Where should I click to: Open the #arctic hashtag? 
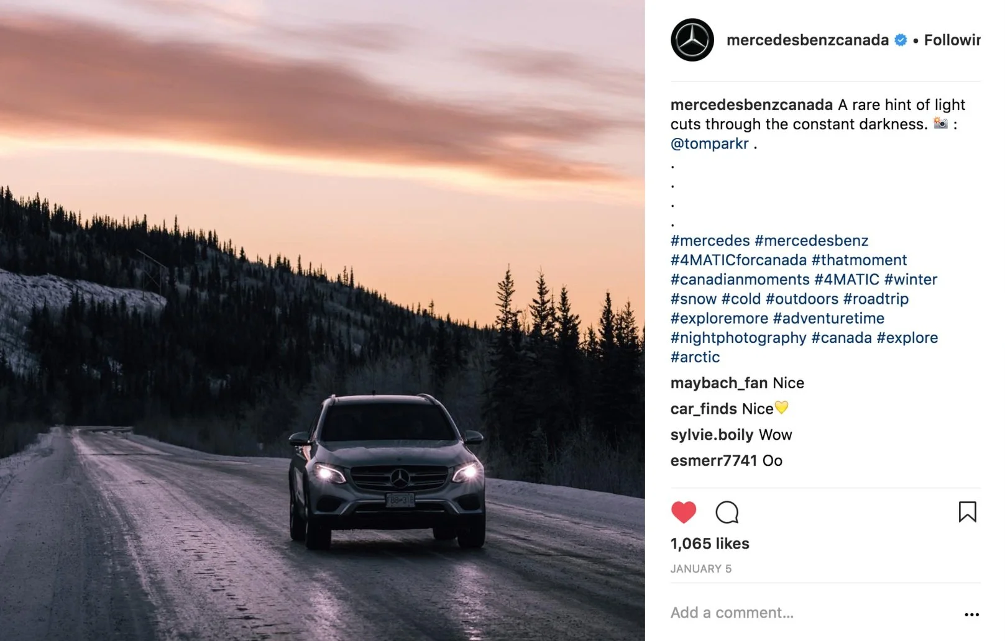tap(695, 357)
